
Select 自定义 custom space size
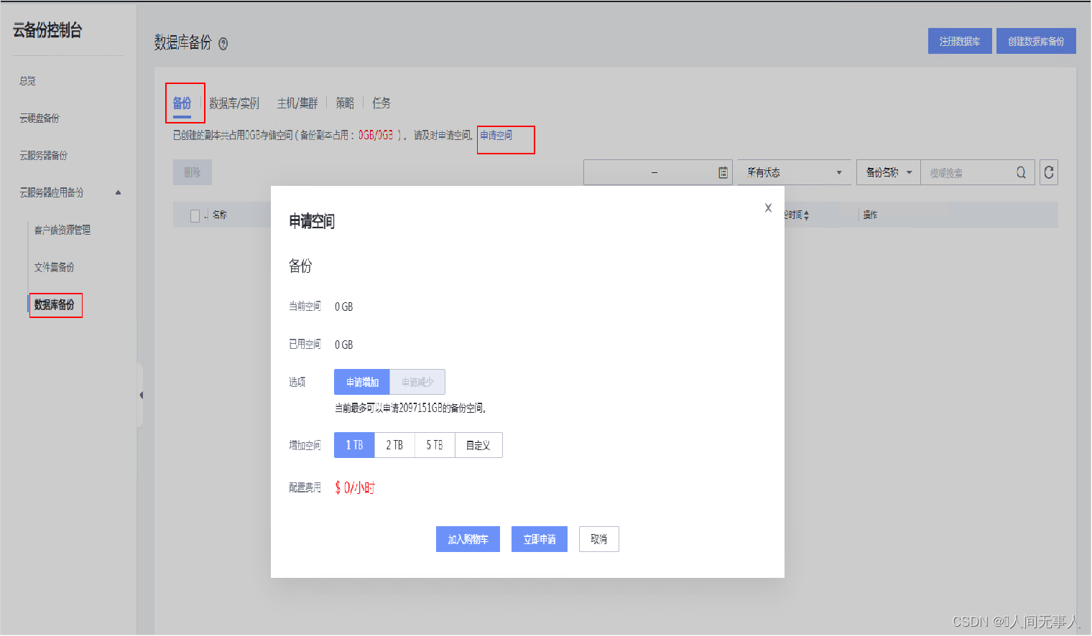[478, 445]
